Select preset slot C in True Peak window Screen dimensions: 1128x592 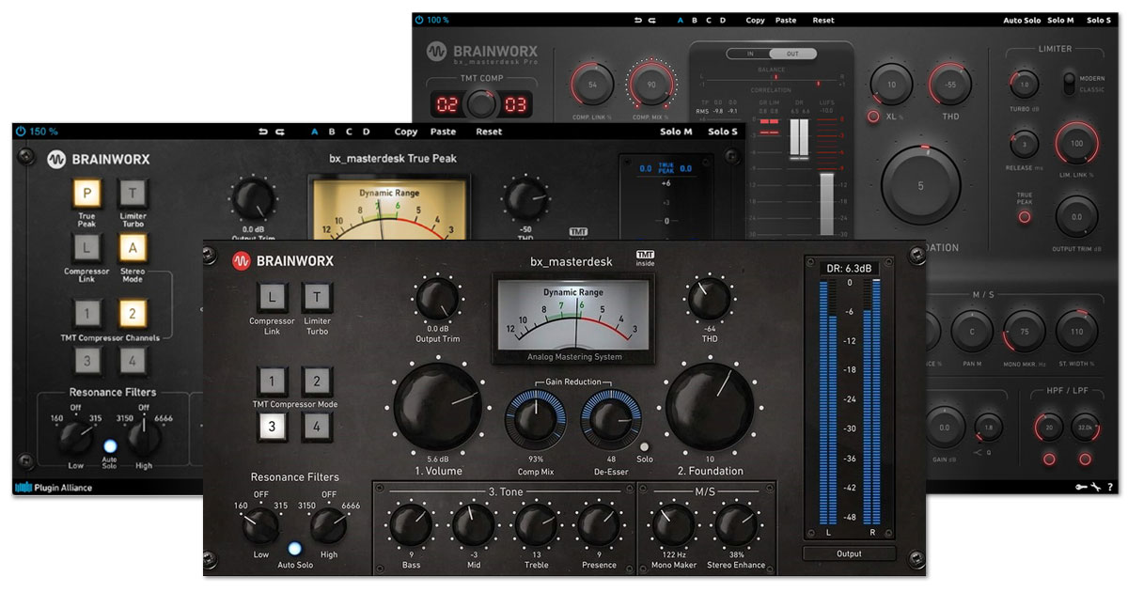(x=349, y=132)
